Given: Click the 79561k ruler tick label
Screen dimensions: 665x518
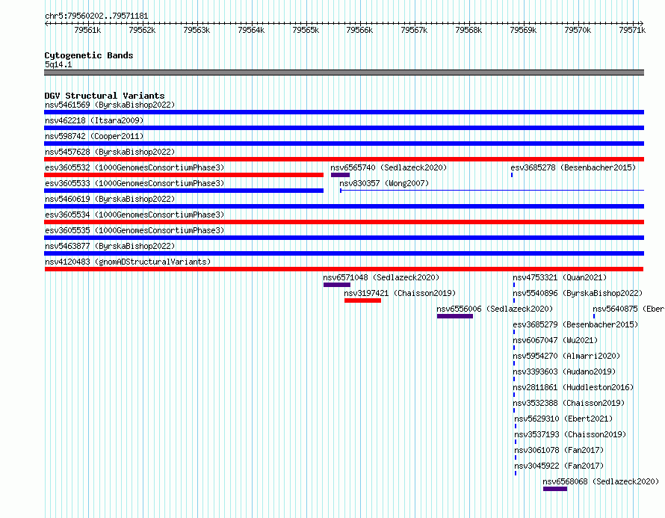Looking at the screenshot, I should 87,30.
